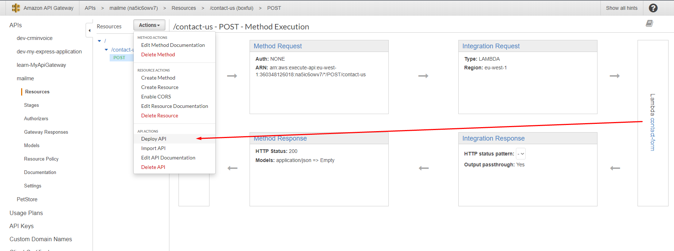Open Custom Domain Names
Viewport: 674px width, 251px height.
pos(41,239)
